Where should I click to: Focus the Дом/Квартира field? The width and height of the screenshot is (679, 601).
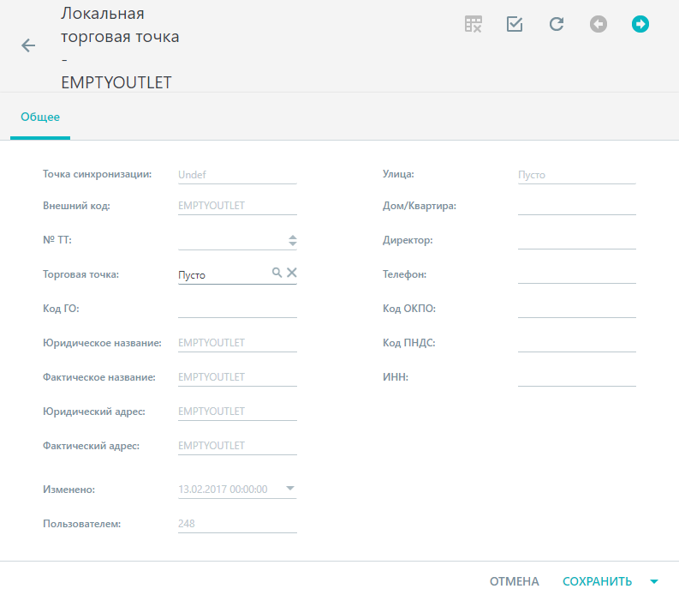coord(577,206)
